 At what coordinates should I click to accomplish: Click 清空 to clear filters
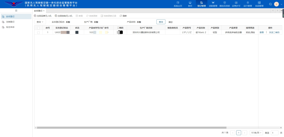[170, 22]
